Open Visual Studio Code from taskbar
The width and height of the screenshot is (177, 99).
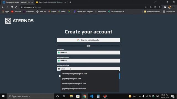click(x=92, y=96)
